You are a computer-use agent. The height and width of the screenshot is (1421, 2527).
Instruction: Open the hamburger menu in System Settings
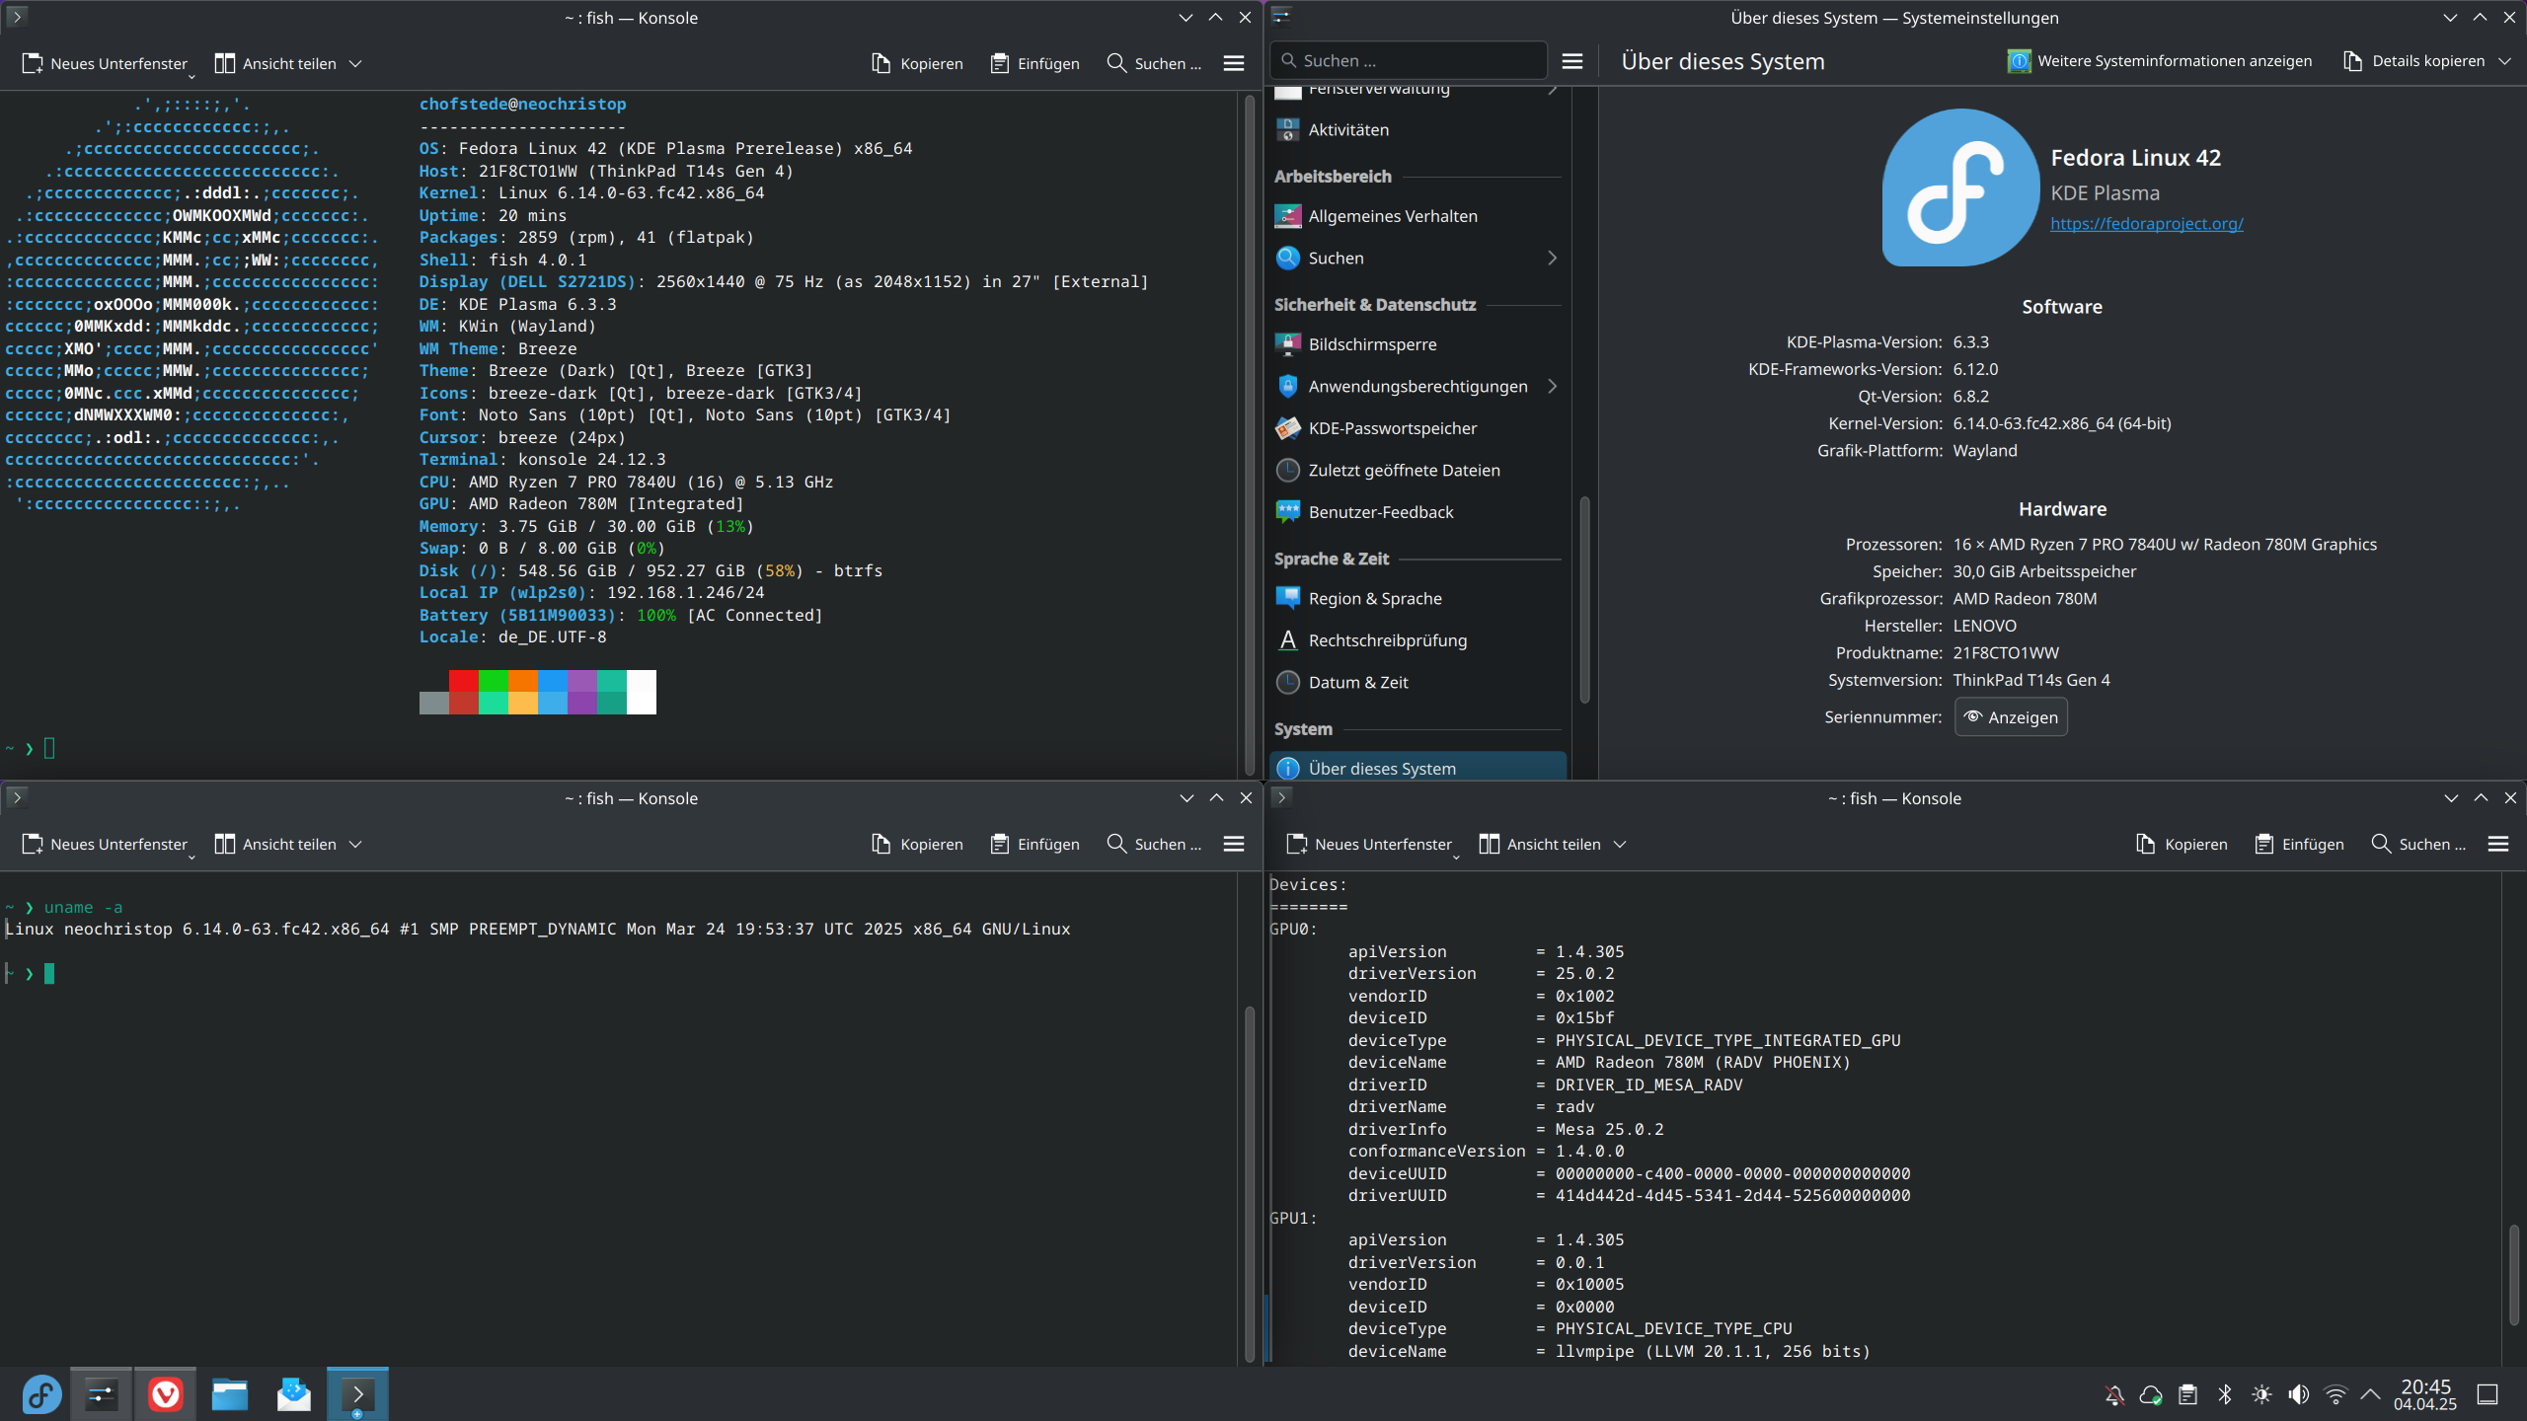click(x=1572, y=61)
